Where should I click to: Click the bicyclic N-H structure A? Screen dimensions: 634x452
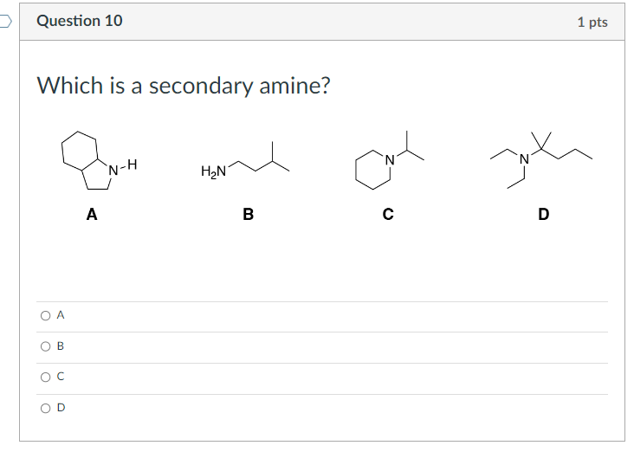(x=99, y=160)
